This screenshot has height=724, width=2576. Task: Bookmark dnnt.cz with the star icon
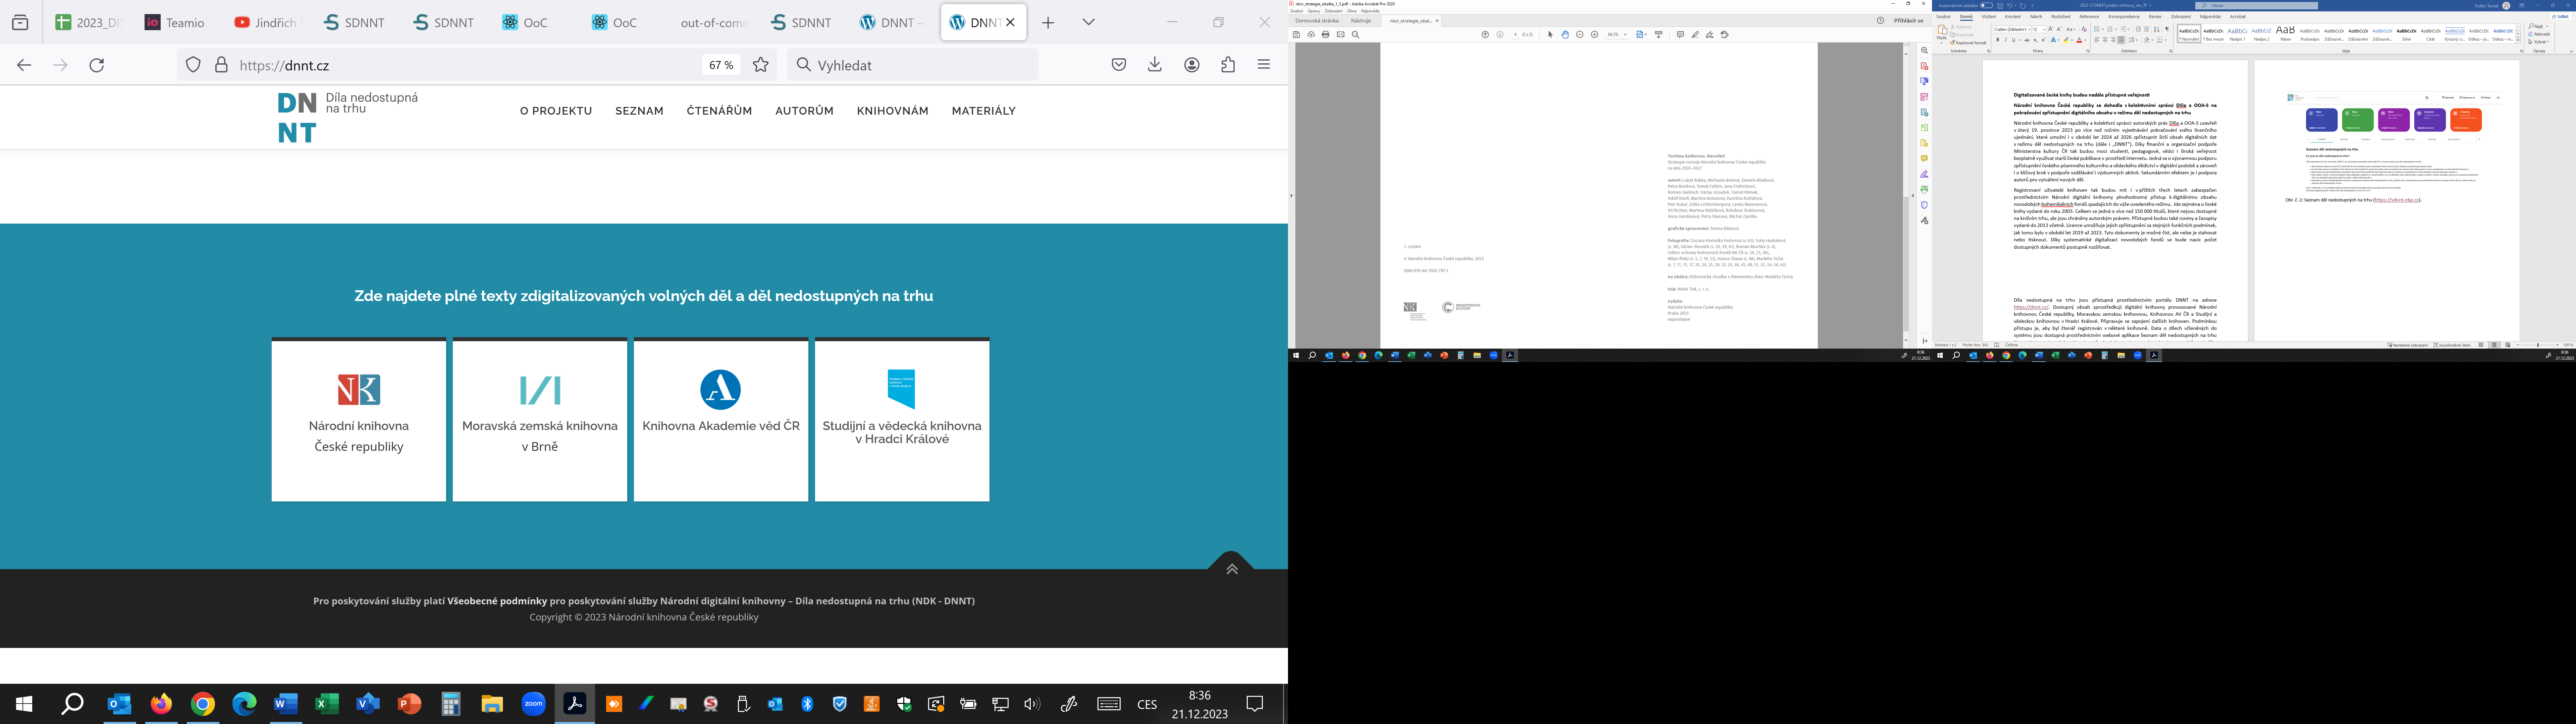pyautogui.click(x=761, y=65)
